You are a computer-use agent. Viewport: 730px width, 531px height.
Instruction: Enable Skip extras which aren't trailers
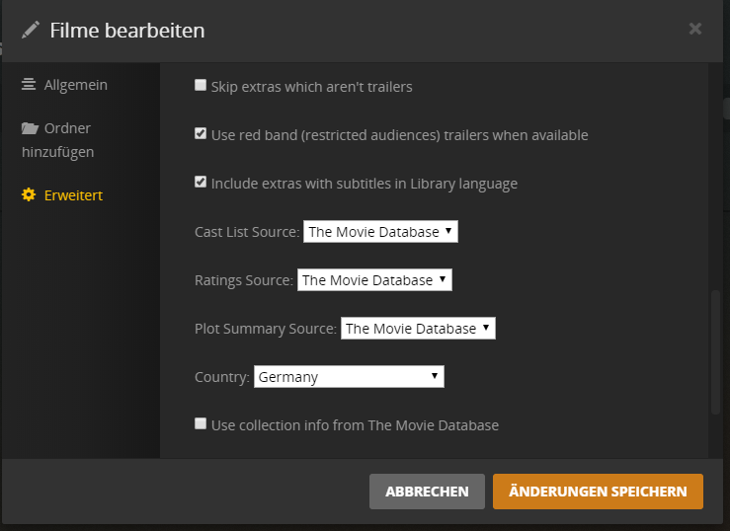(201, 86)
